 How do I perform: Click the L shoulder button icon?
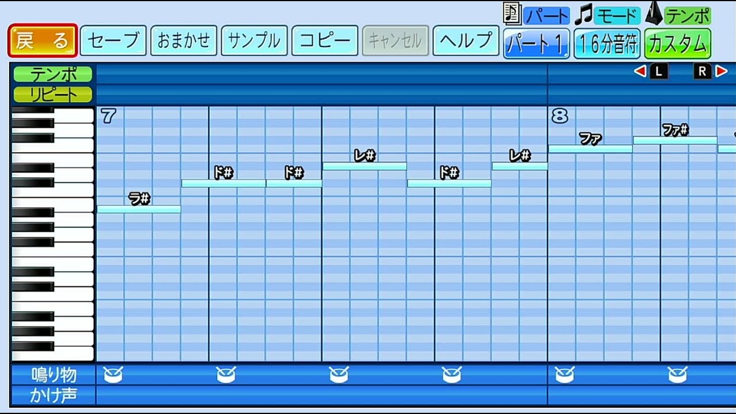(x=658, y=71)
